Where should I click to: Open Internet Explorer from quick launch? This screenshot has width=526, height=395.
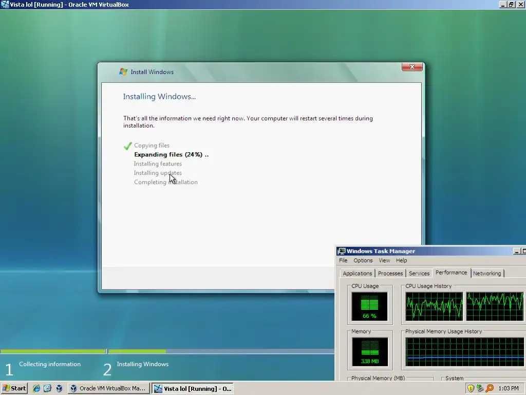[x=36, y=388]
